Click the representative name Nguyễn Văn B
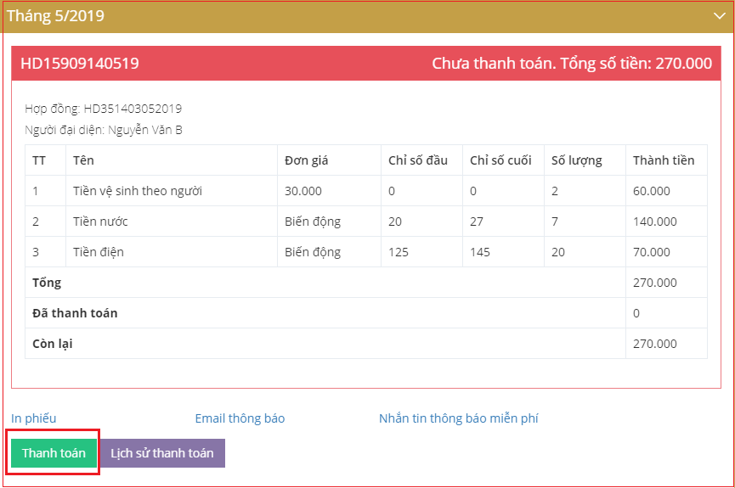 144,130
